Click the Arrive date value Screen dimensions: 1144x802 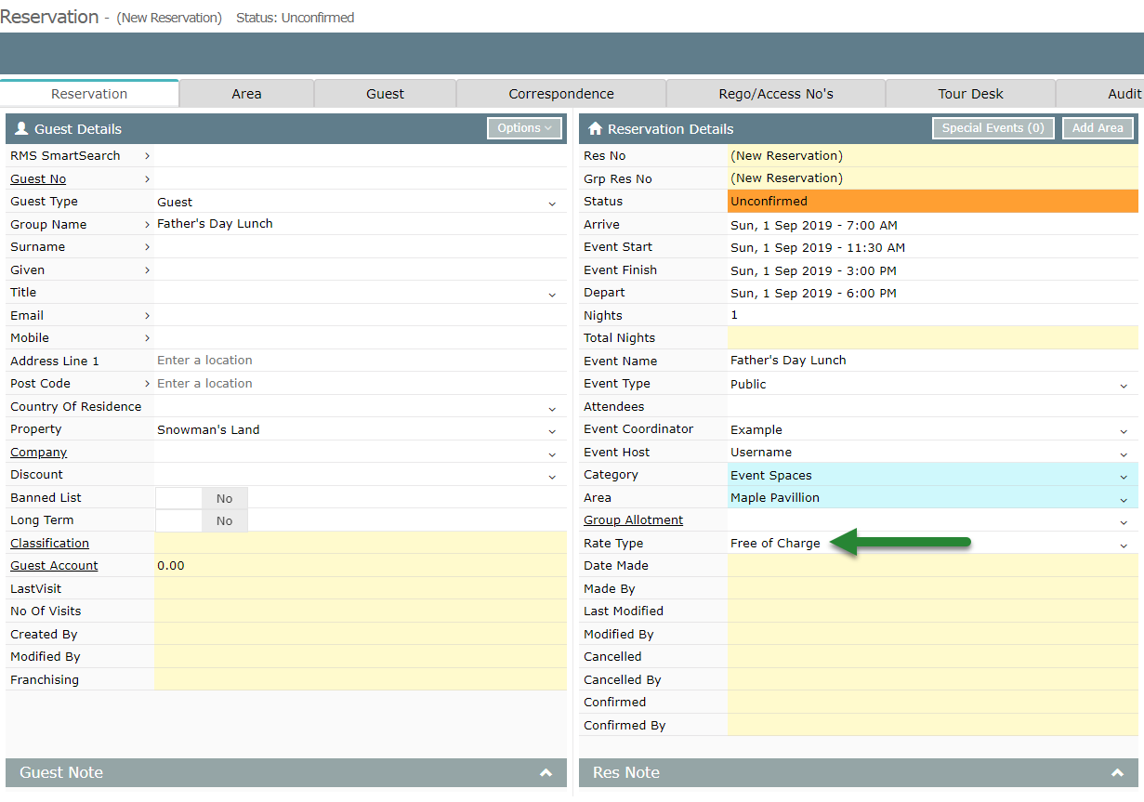tap(813, 225)
